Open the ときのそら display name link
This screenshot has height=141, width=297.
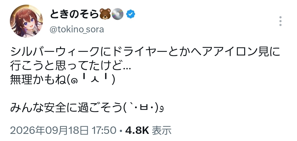point(75,14)
